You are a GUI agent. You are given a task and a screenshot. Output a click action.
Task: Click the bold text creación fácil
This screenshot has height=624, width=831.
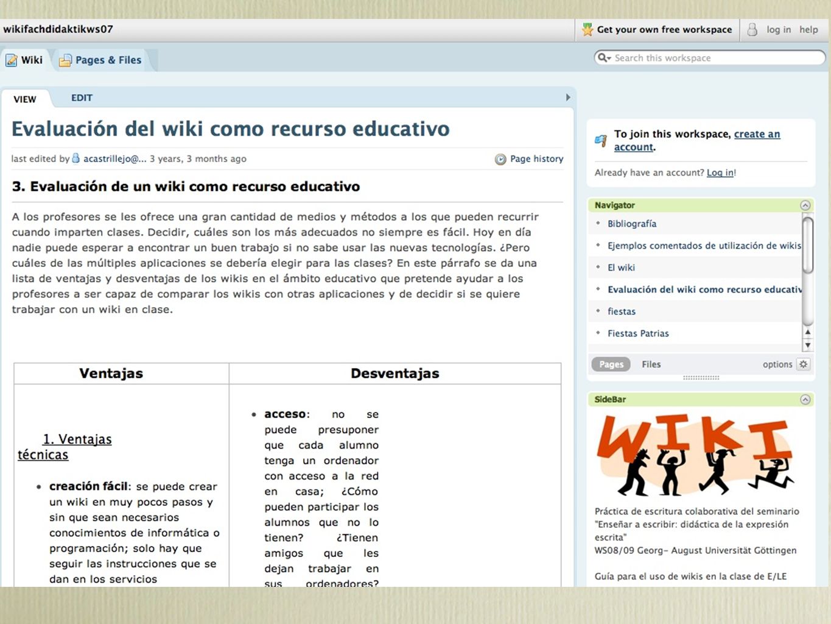[89, 486]
